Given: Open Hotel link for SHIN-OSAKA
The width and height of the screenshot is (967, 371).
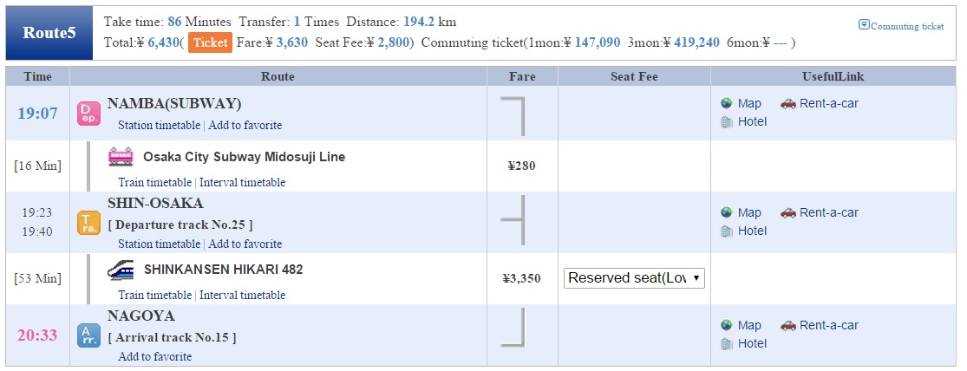Looking at the screenshot, I should tap(753, 231).
